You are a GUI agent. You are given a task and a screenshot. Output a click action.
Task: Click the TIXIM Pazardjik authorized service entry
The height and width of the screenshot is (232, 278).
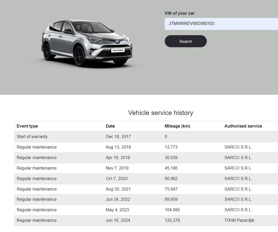tap(239, 220)
